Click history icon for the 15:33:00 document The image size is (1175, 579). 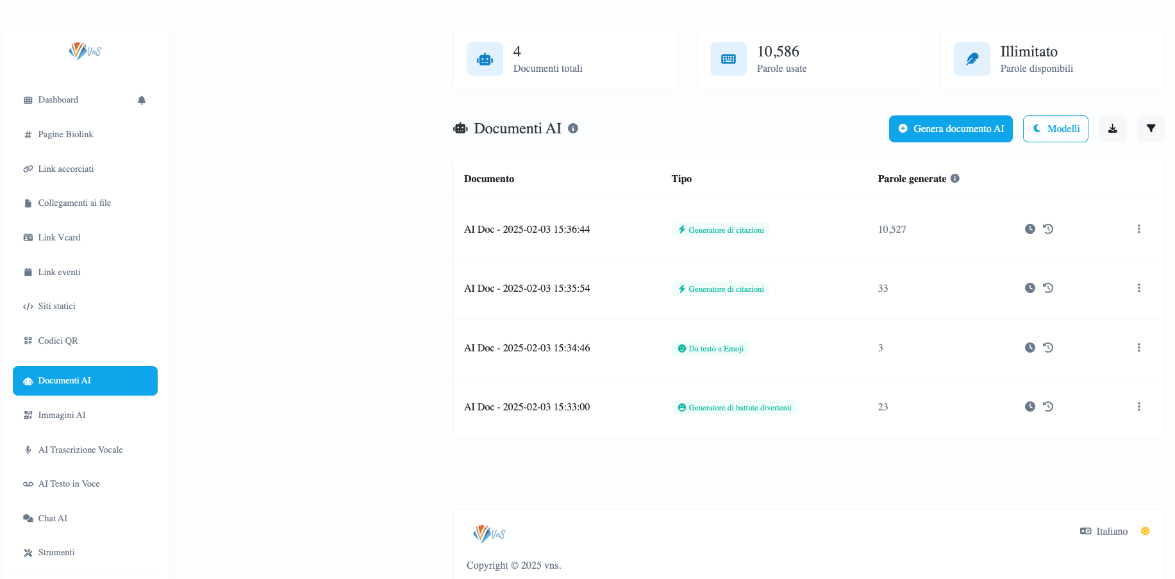point(1048,407)
